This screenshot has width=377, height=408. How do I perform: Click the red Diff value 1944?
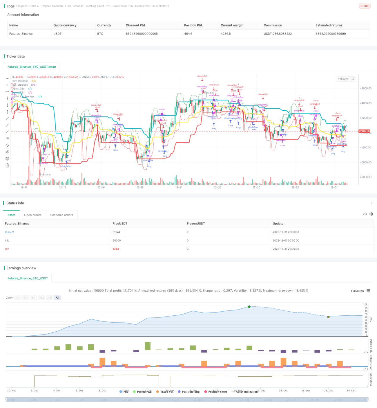tap(116, 249)
